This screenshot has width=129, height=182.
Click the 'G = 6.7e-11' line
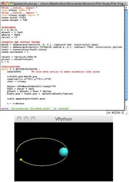9,30
